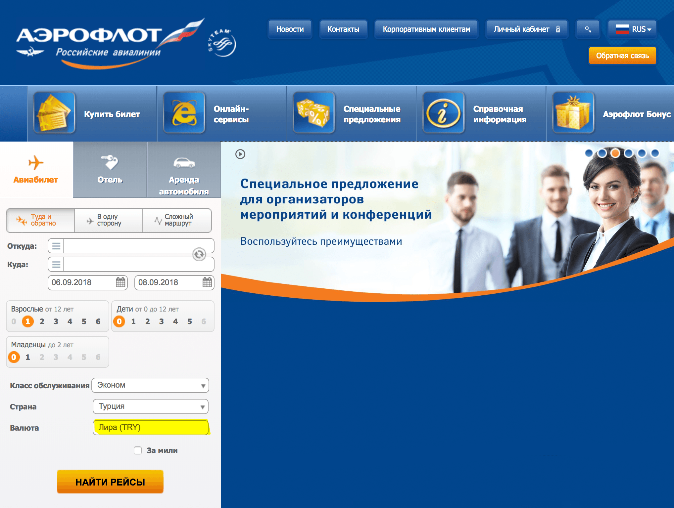Go to the last banner slide dot

click(655, 153)
